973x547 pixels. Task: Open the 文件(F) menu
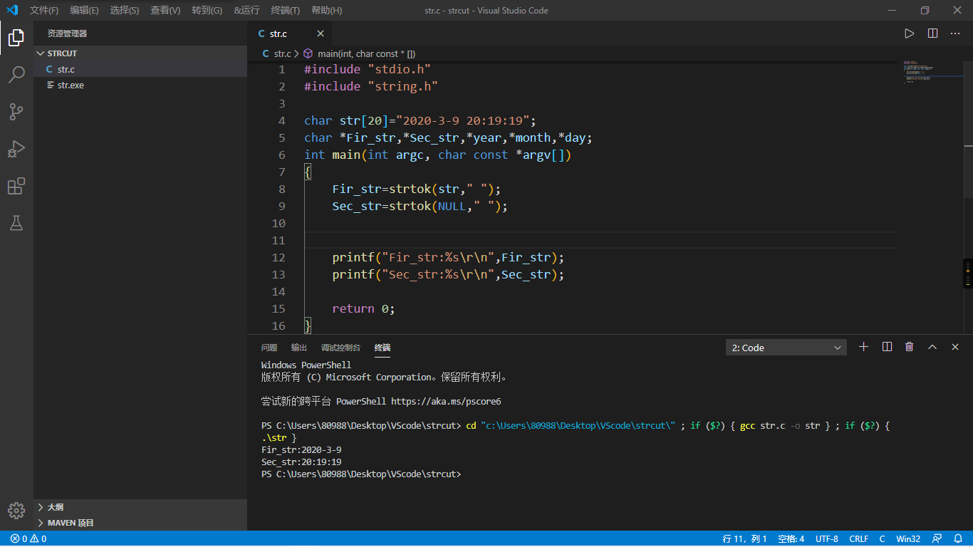pyautogui.click(x=44, y=11)
